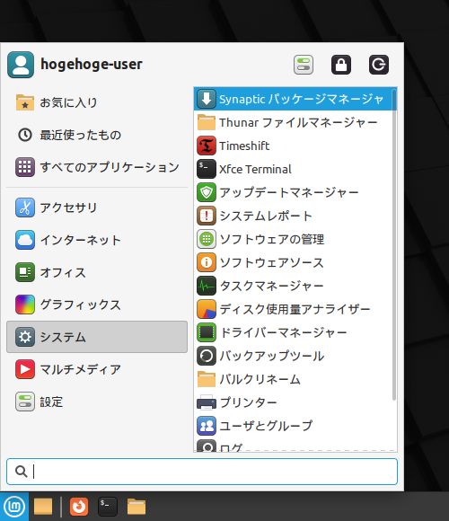Open システムレポート icon
The width and height of the screenshot is (449, 521).
click(x=207, y=216)
